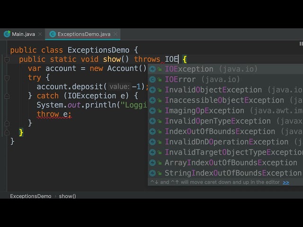Click the class icon beside IOError
The height and width of the screenshot is (227, 303).
152,79
